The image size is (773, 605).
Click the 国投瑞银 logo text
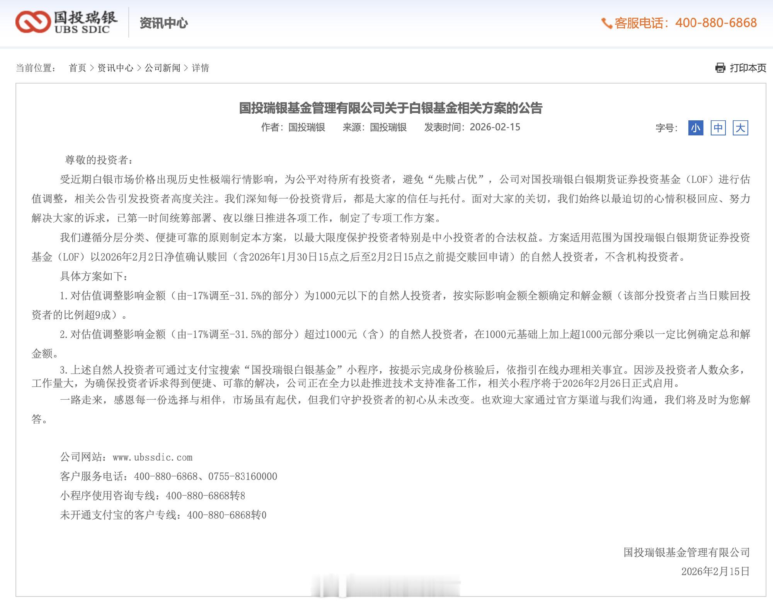85,17
